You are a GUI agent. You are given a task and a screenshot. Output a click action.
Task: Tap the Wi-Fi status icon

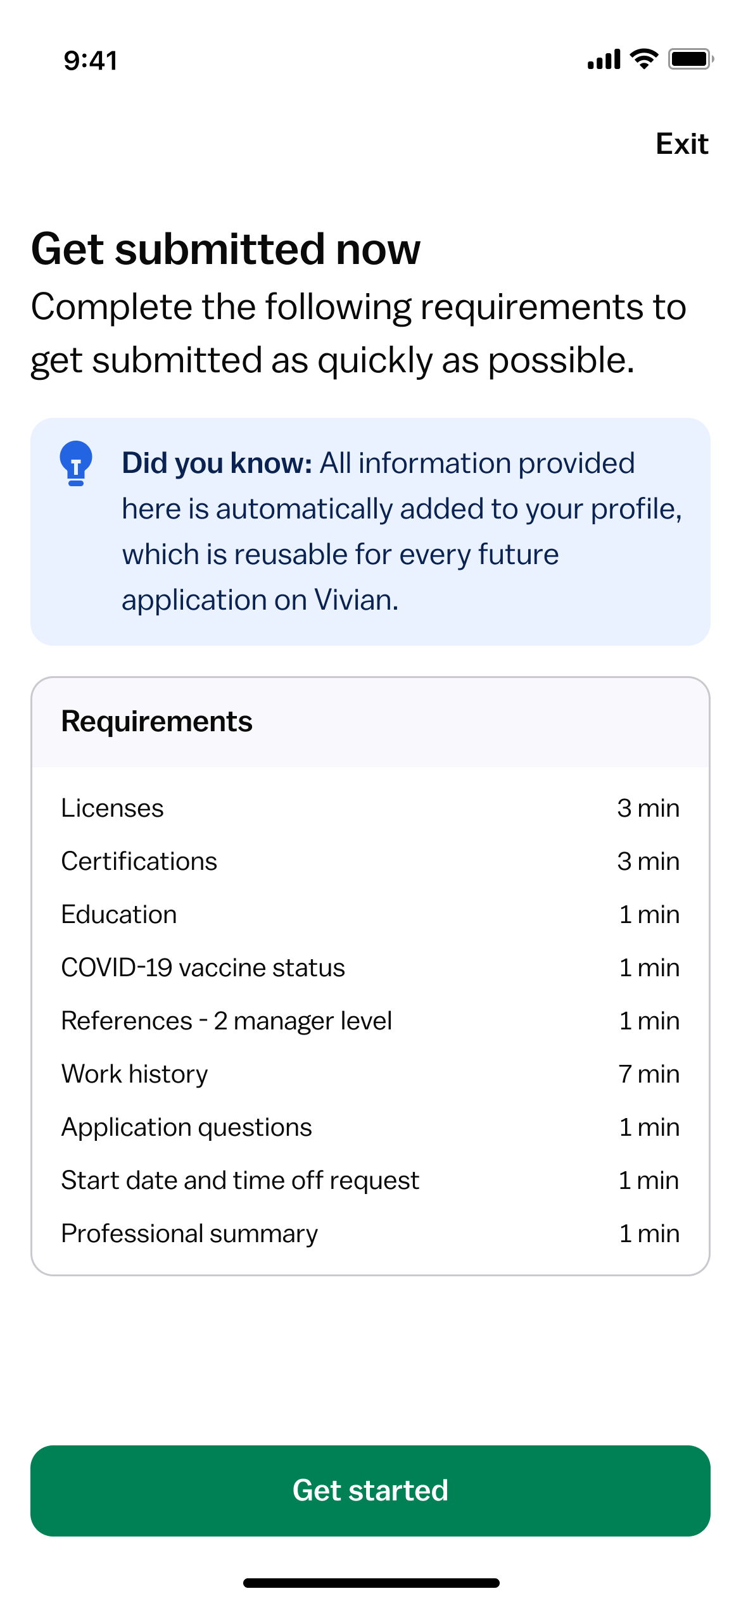[x=644, y=59]
